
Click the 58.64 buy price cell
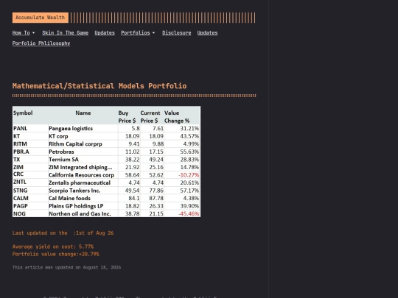[129, 175]
